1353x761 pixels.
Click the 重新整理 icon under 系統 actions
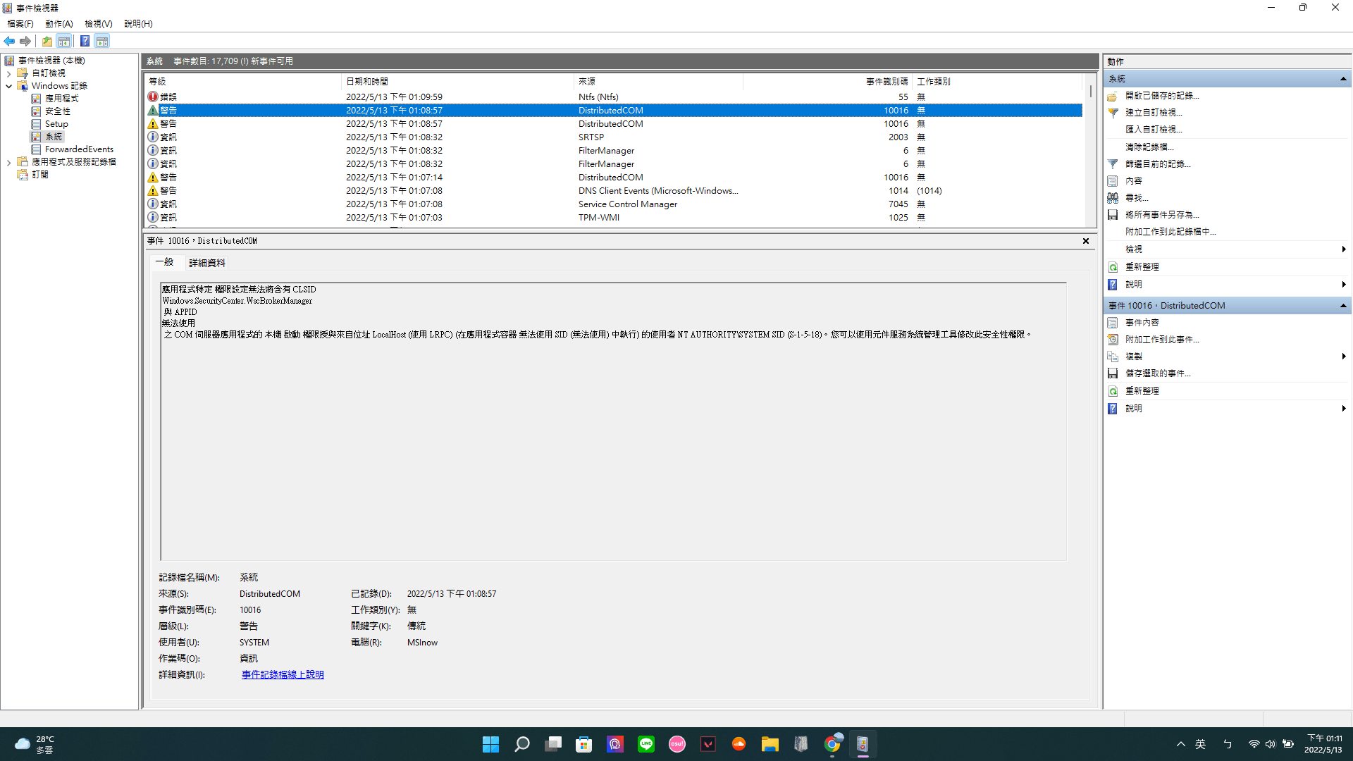click(x=1113, y=267)
